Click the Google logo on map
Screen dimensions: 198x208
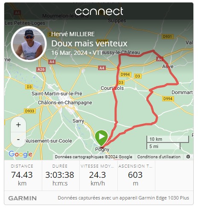(x=20, y=154)
